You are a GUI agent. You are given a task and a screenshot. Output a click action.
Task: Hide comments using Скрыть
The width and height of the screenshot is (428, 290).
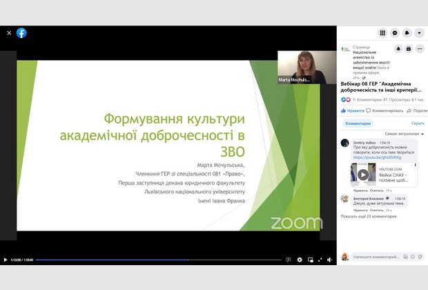point(418,124)
